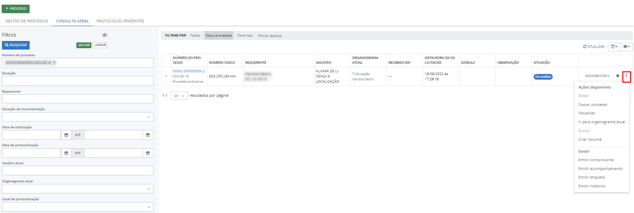Click the Requerente filter input field
Screen dimensions: 634x213
[x=78, y=99]
